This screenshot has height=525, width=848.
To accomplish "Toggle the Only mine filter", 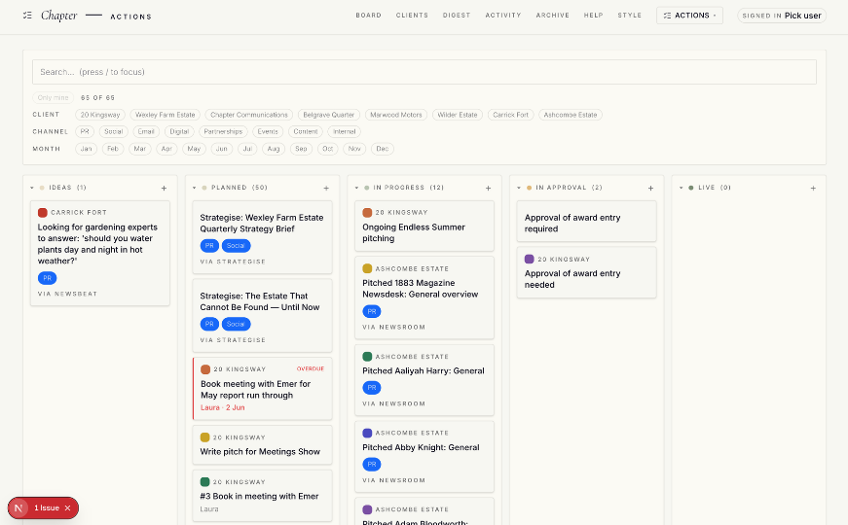I will click(x=53, y=98).
